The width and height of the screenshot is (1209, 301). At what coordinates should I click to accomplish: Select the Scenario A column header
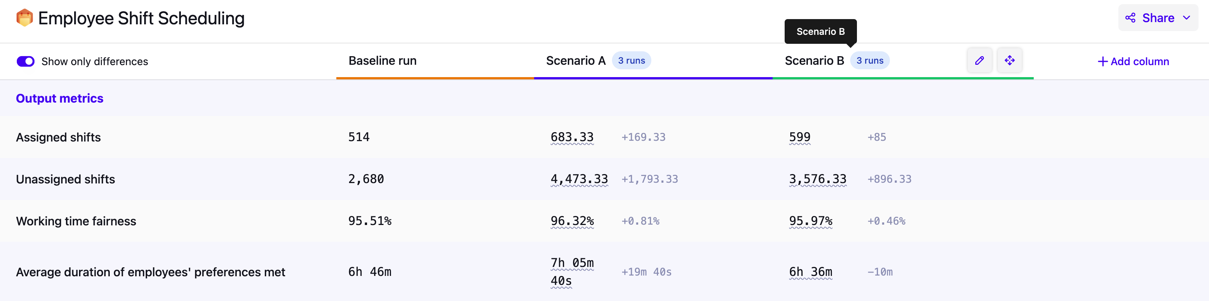[575, 61]
